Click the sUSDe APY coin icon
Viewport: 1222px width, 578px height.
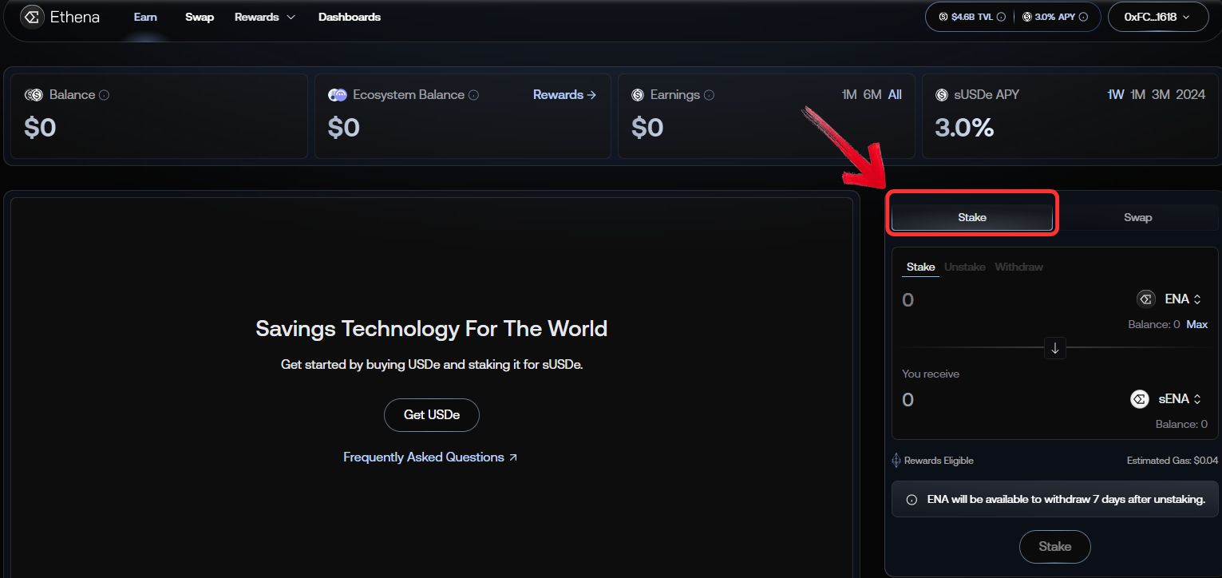click(x=941, y=95)
